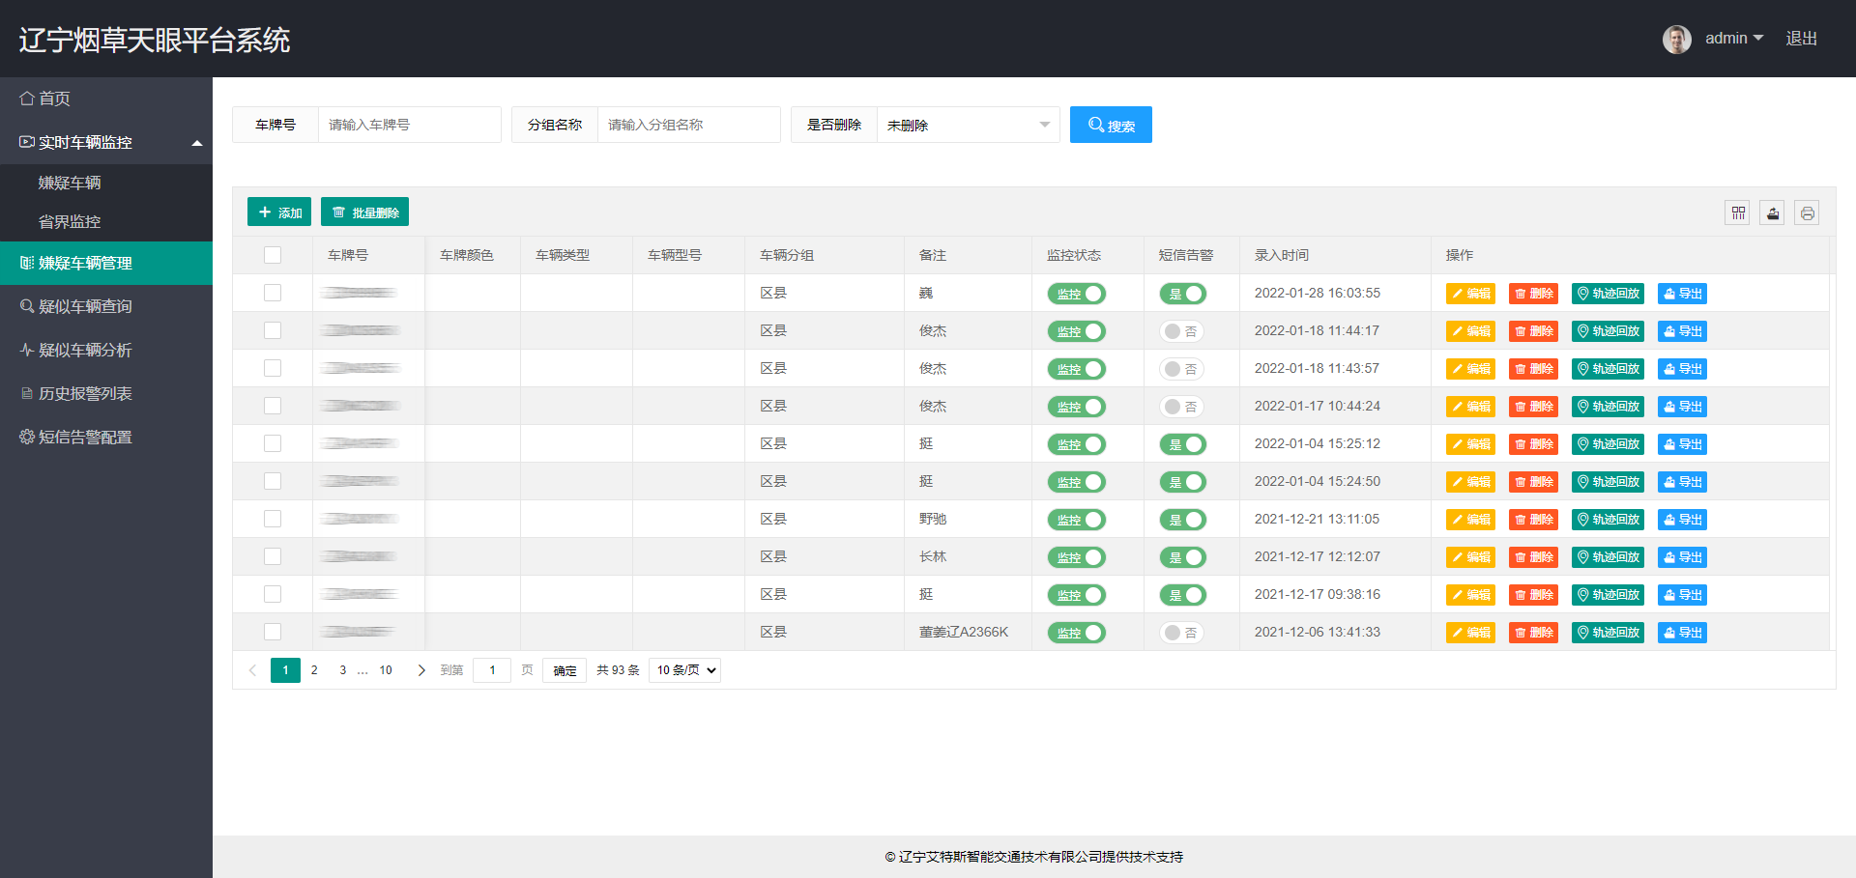Click 轨迹回放 for the first row
1856x878 pixels.
tap(1608, 294)
